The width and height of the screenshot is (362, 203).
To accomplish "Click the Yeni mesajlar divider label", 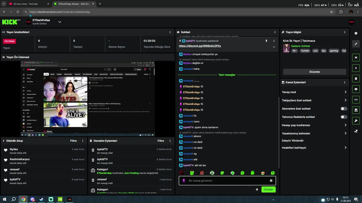I will click(x=227, y=75).
